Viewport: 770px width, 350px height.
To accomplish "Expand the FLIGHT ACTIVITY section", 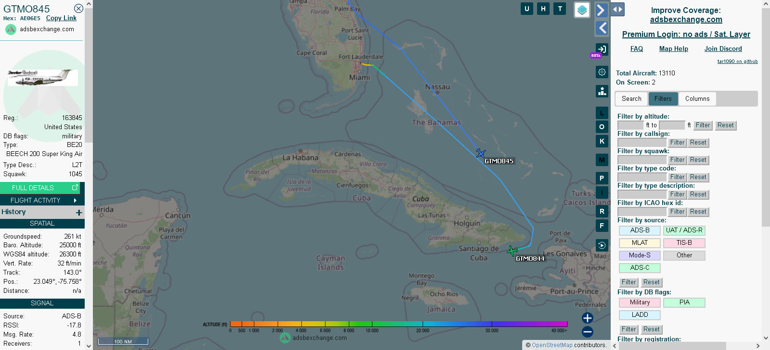I will click(42, 200).
